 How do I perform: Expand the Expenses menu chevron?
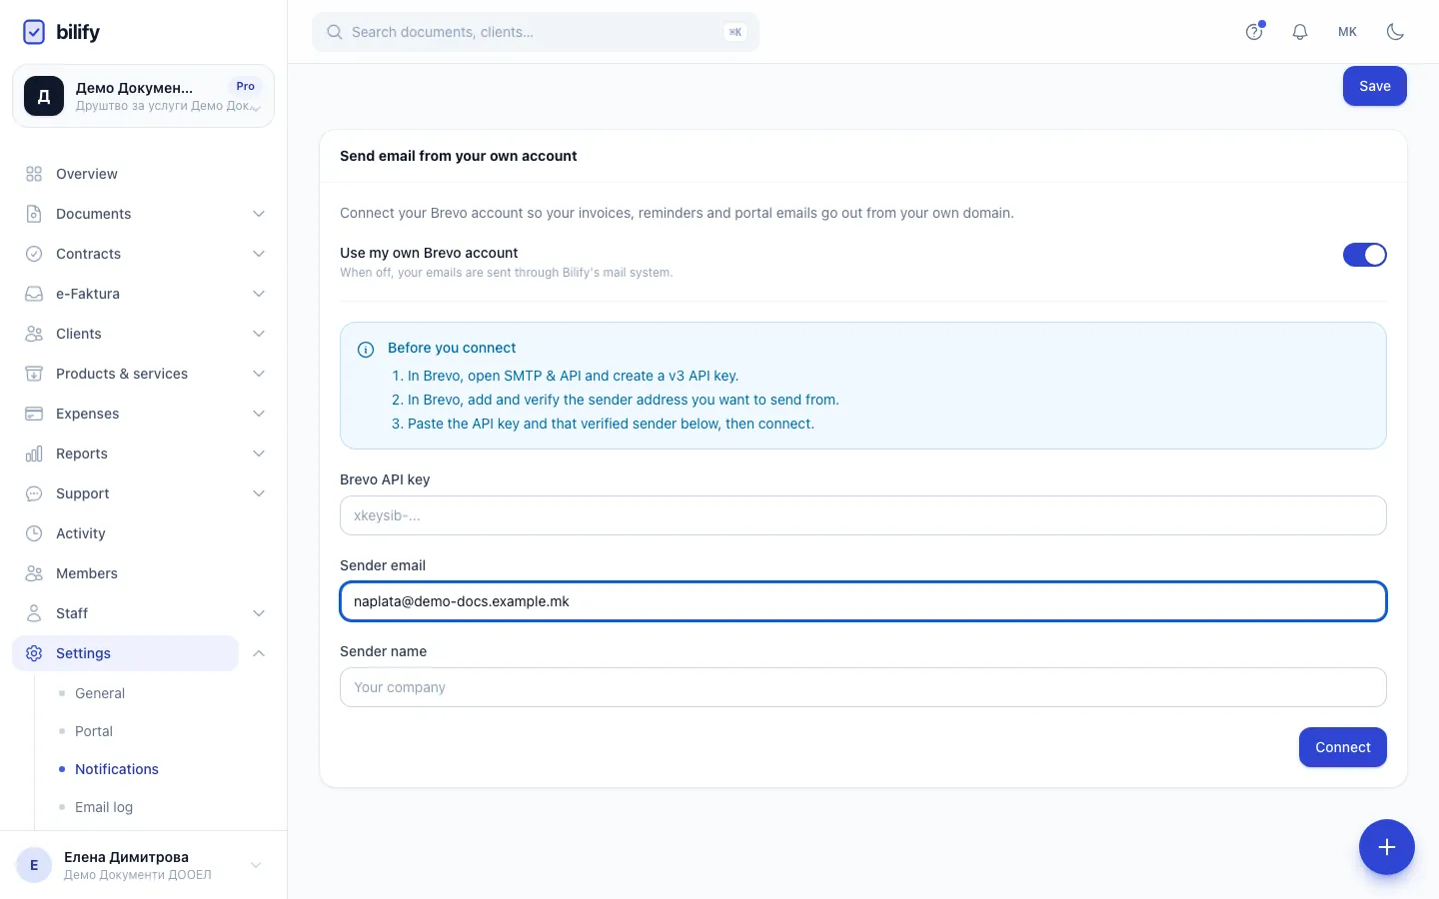click(259, 414)
